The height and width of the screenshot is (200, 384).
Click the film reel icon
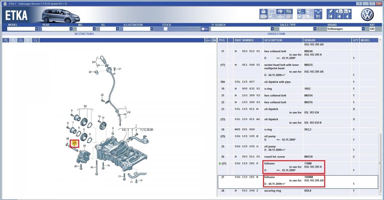click(x=288, y=17)
